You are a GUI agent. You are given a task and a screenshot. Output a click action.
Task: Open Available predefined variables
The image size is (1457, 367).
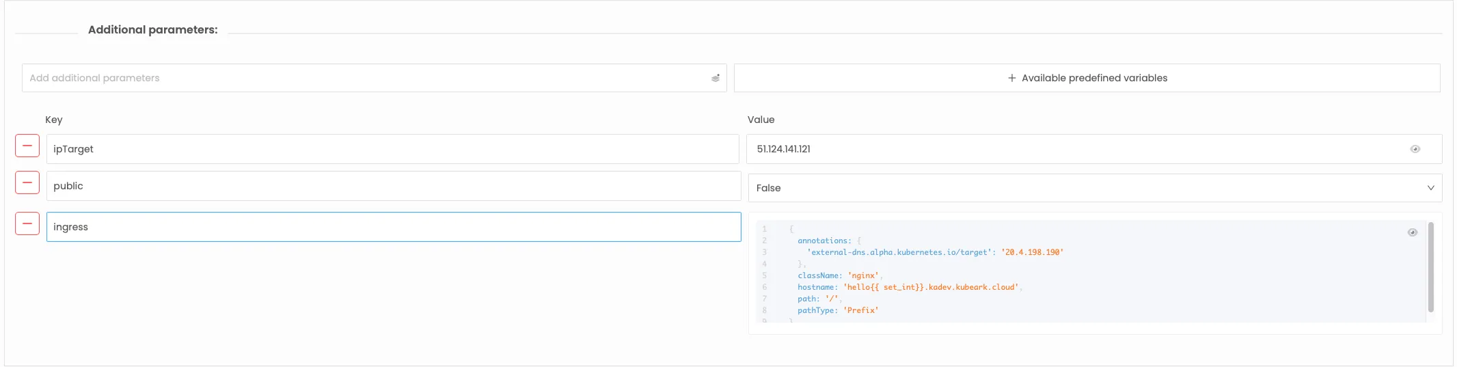tap(1087, 78)
